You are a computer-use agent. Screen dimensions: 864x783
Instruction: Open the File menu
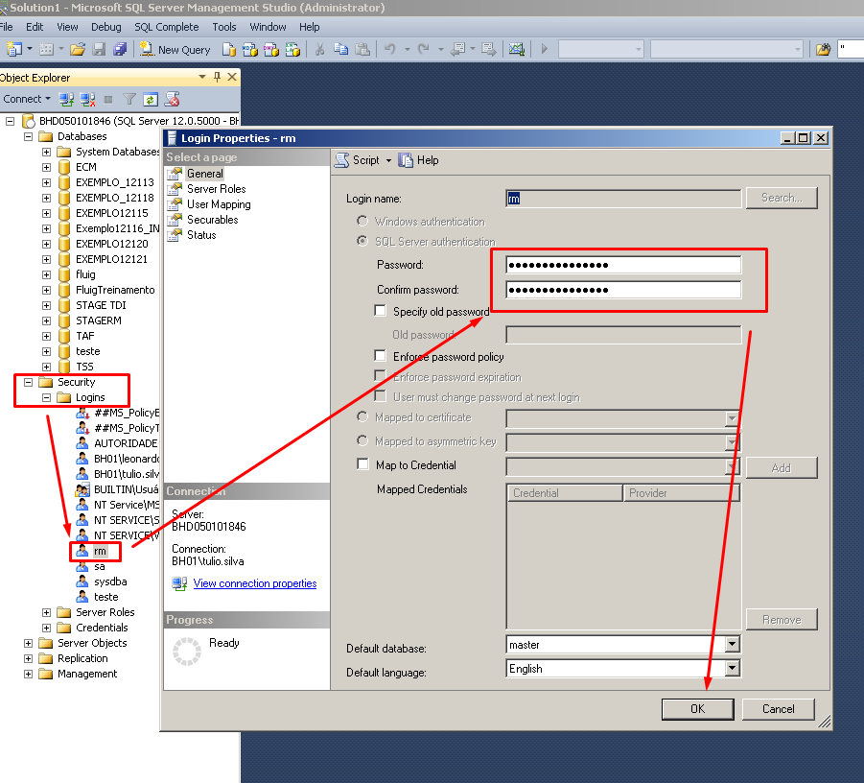[6, 27]
